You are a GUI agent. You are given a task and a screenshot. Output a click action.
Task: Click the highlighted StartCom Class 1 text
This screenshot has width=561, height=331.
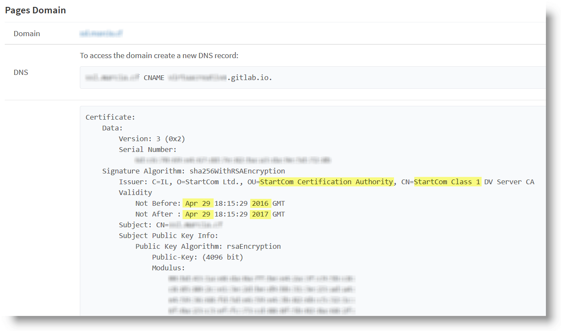448,181
